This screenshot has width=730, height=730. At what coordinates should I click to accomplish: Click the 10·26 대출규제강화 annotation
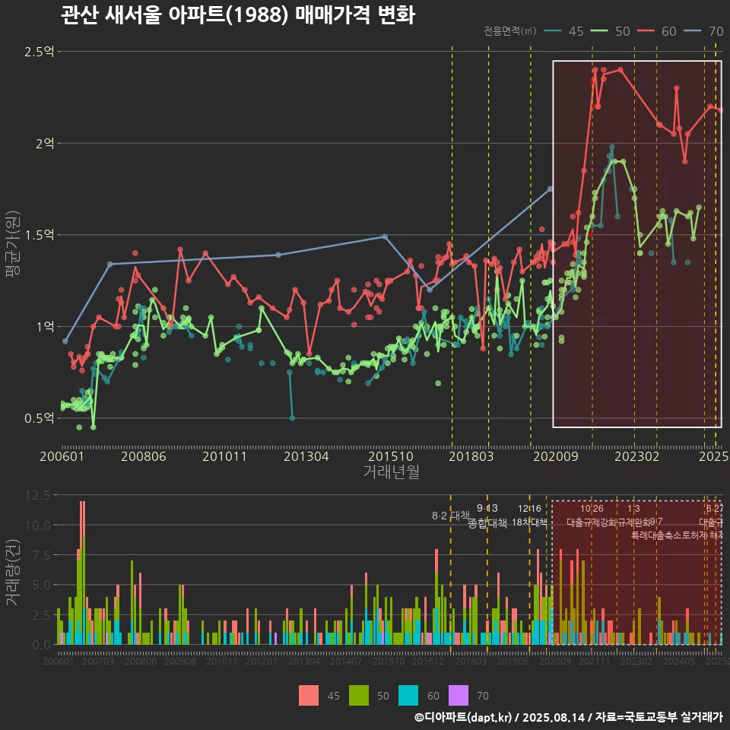point(592,516)
